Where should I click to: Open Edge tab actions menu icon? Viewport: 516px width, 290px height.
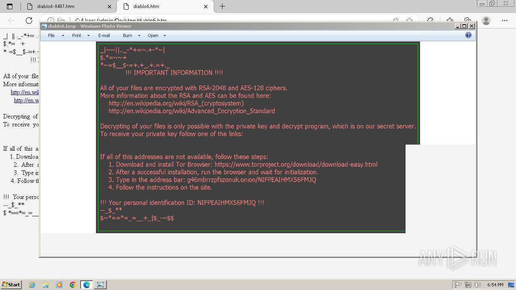(10, 6)
